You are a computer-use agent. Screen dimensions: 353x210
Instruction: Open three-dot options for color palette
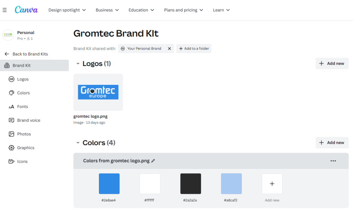pos(333,161)
